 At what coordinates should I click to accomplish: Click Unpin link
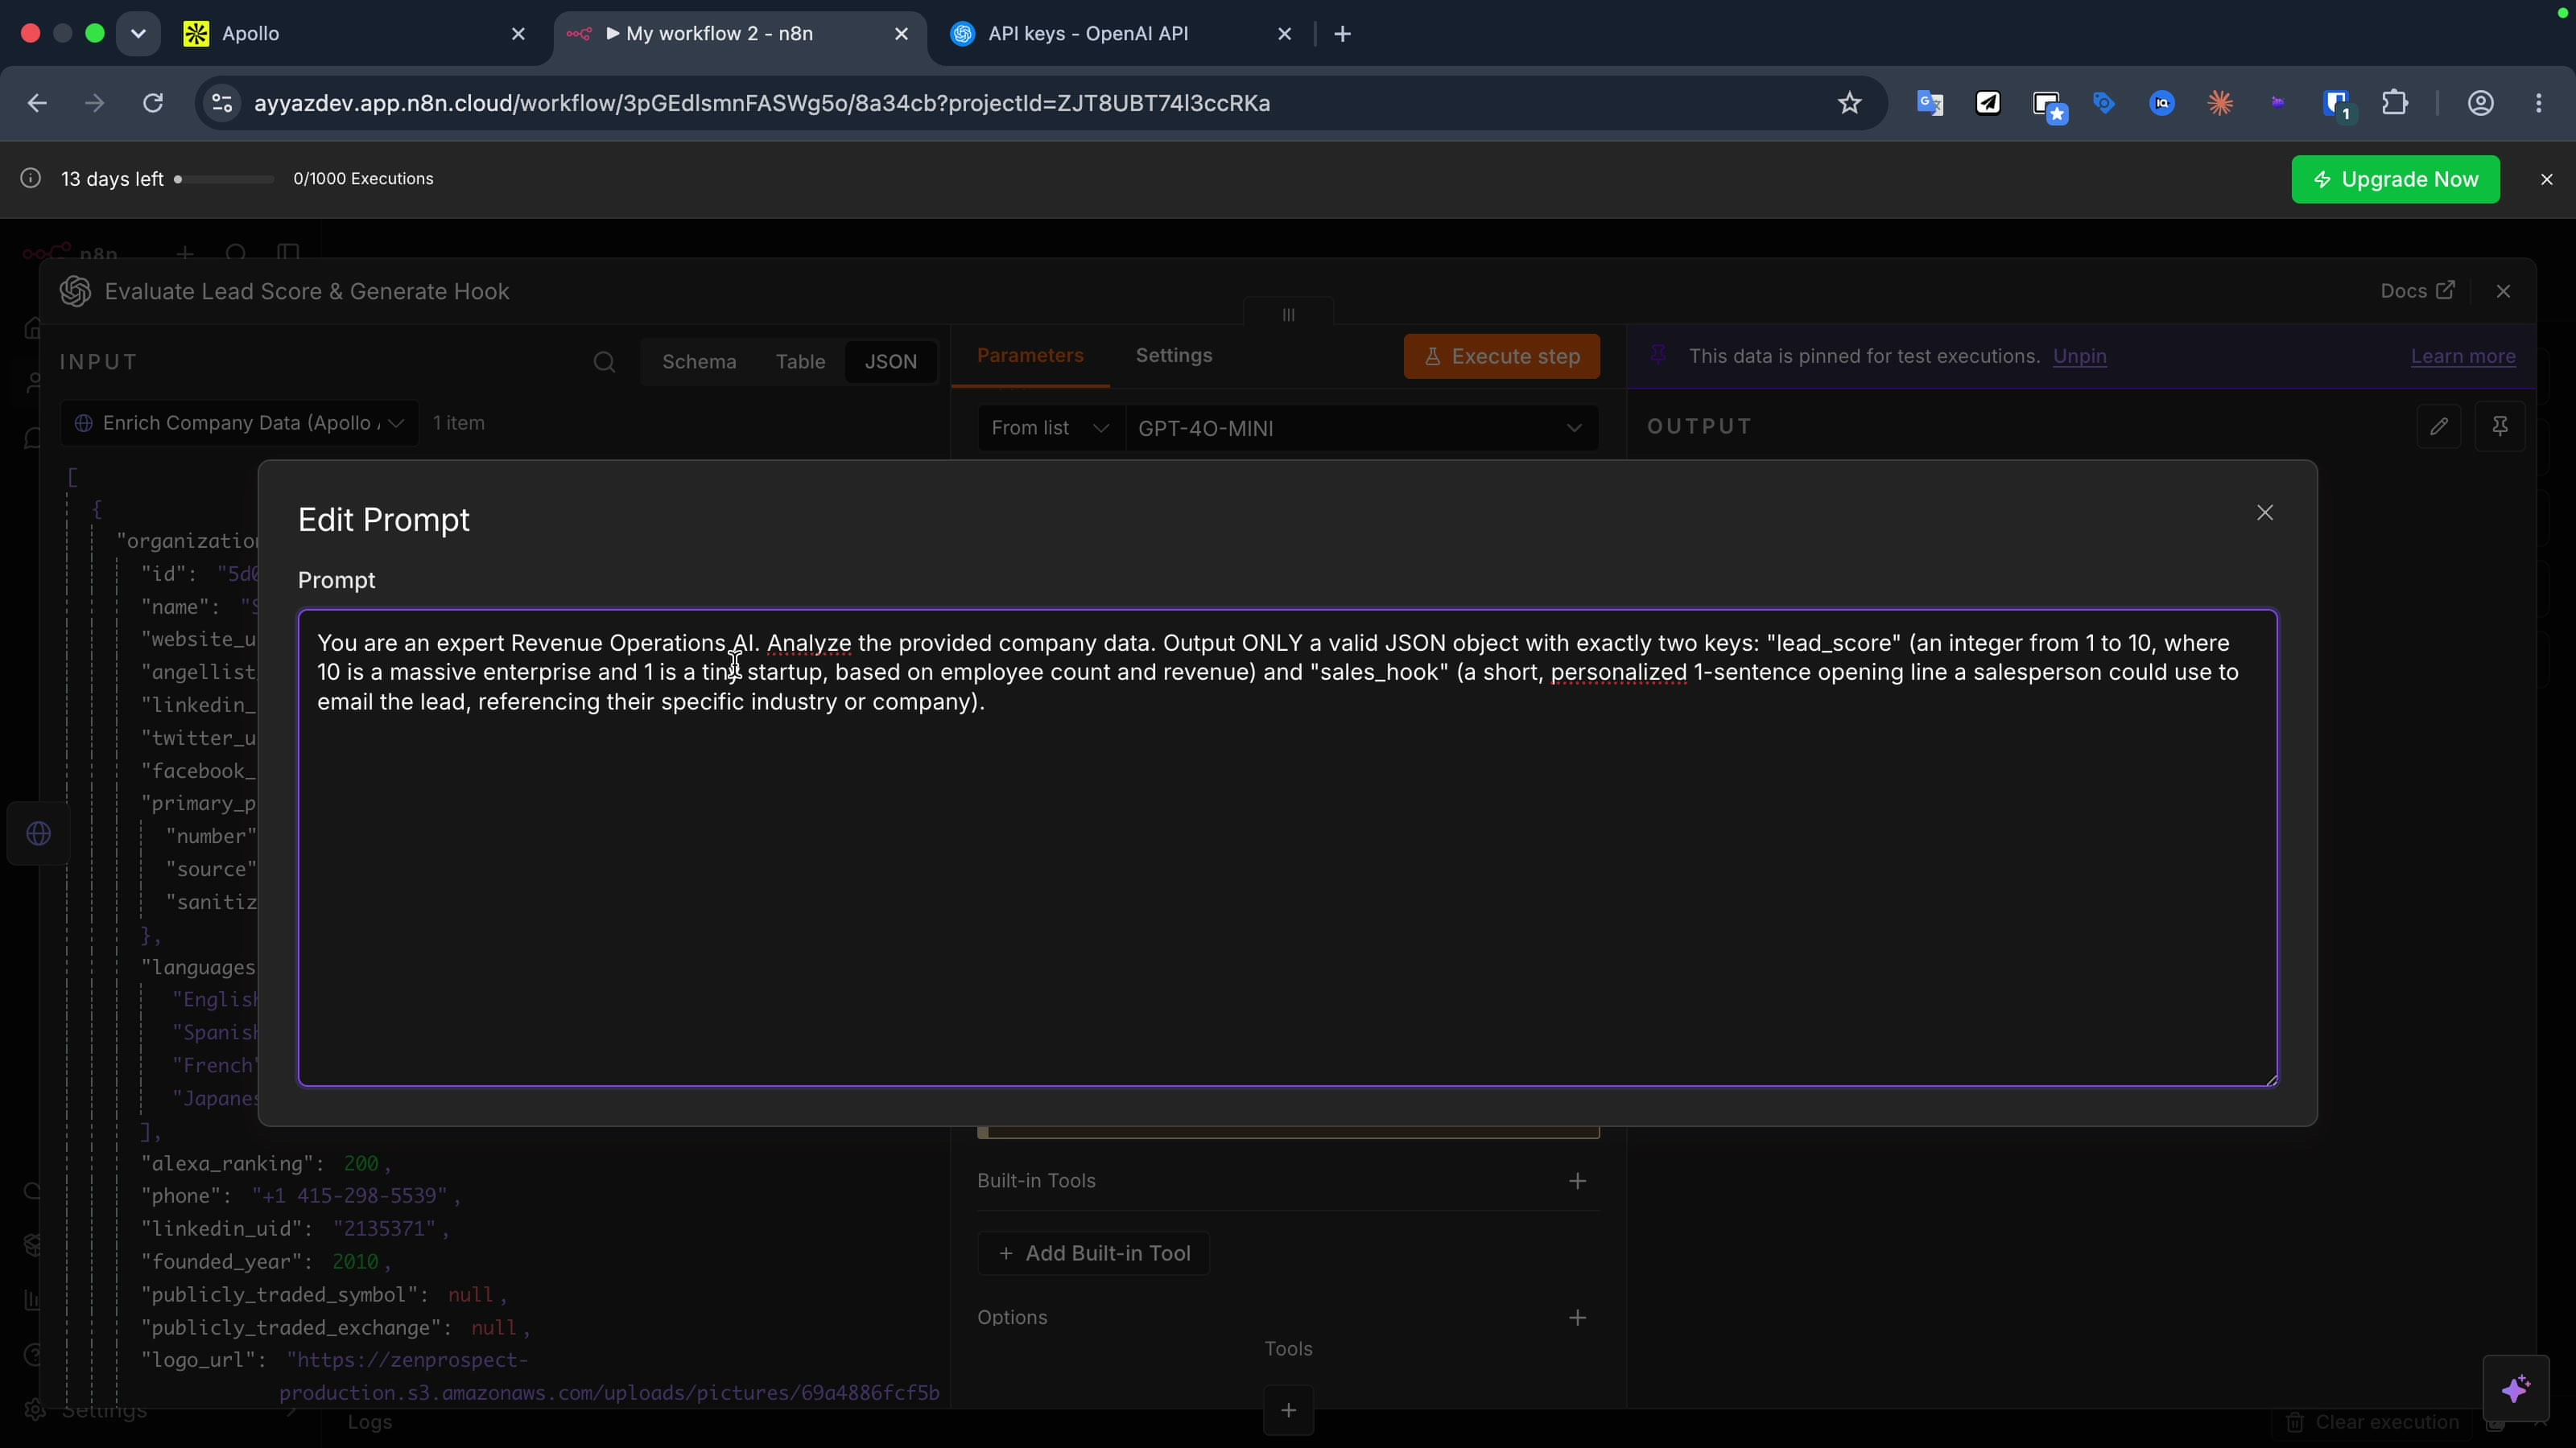click(2079, 356)
